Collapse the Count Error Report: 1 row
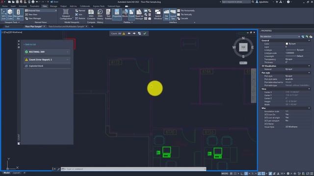This screenshot has height=176, width=314. 47,60
